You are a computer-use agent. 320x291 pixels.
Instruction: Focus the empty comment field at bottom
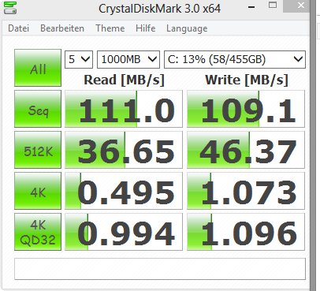160,269
